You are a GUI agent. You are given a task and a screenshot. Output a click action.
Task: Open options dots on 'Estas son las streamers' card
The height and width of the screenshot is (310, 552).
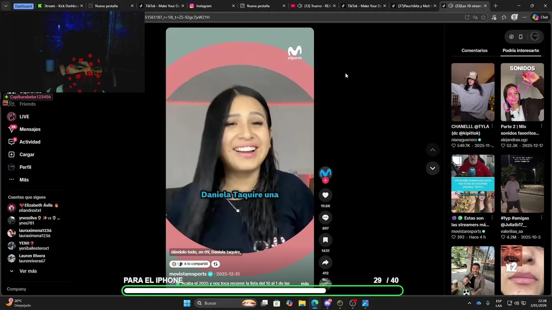tap(492, 218)
